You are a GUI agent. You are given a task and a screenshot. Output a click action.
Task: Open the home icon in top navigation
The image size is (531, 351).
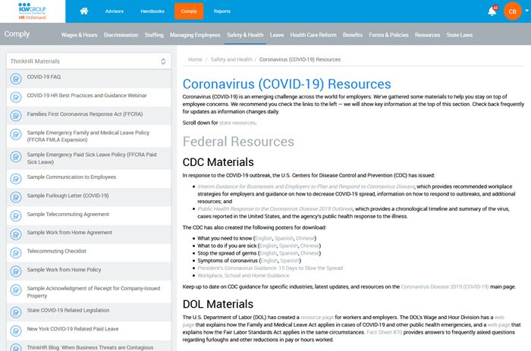pos(84,11)
